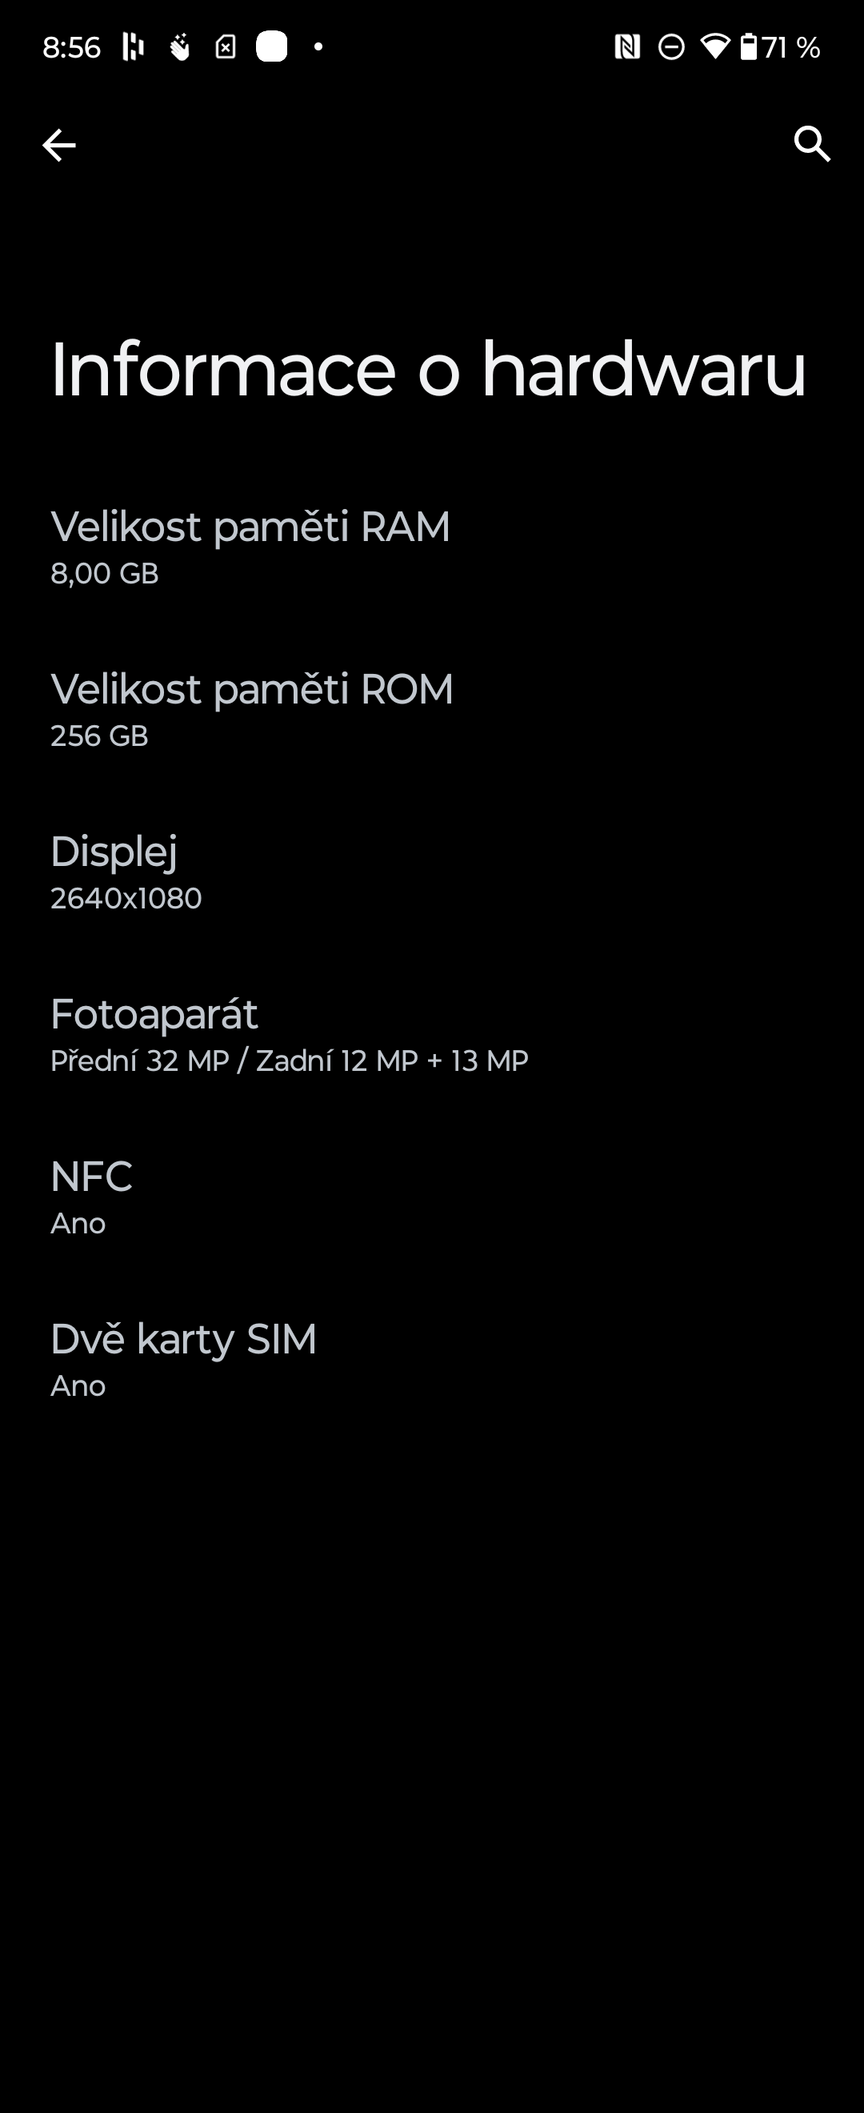Tap the back arrow icon
Viewport: 864px width, 2113px height.
pos(59,144)
